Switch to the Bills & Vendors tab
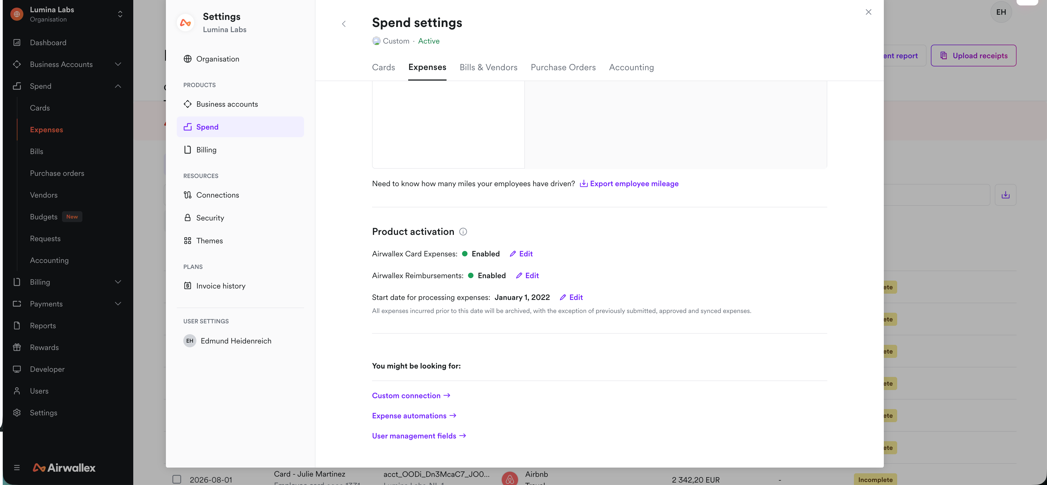Viewport: 1047px width, 485px height. pyautogui.click(x=488, y=67)
